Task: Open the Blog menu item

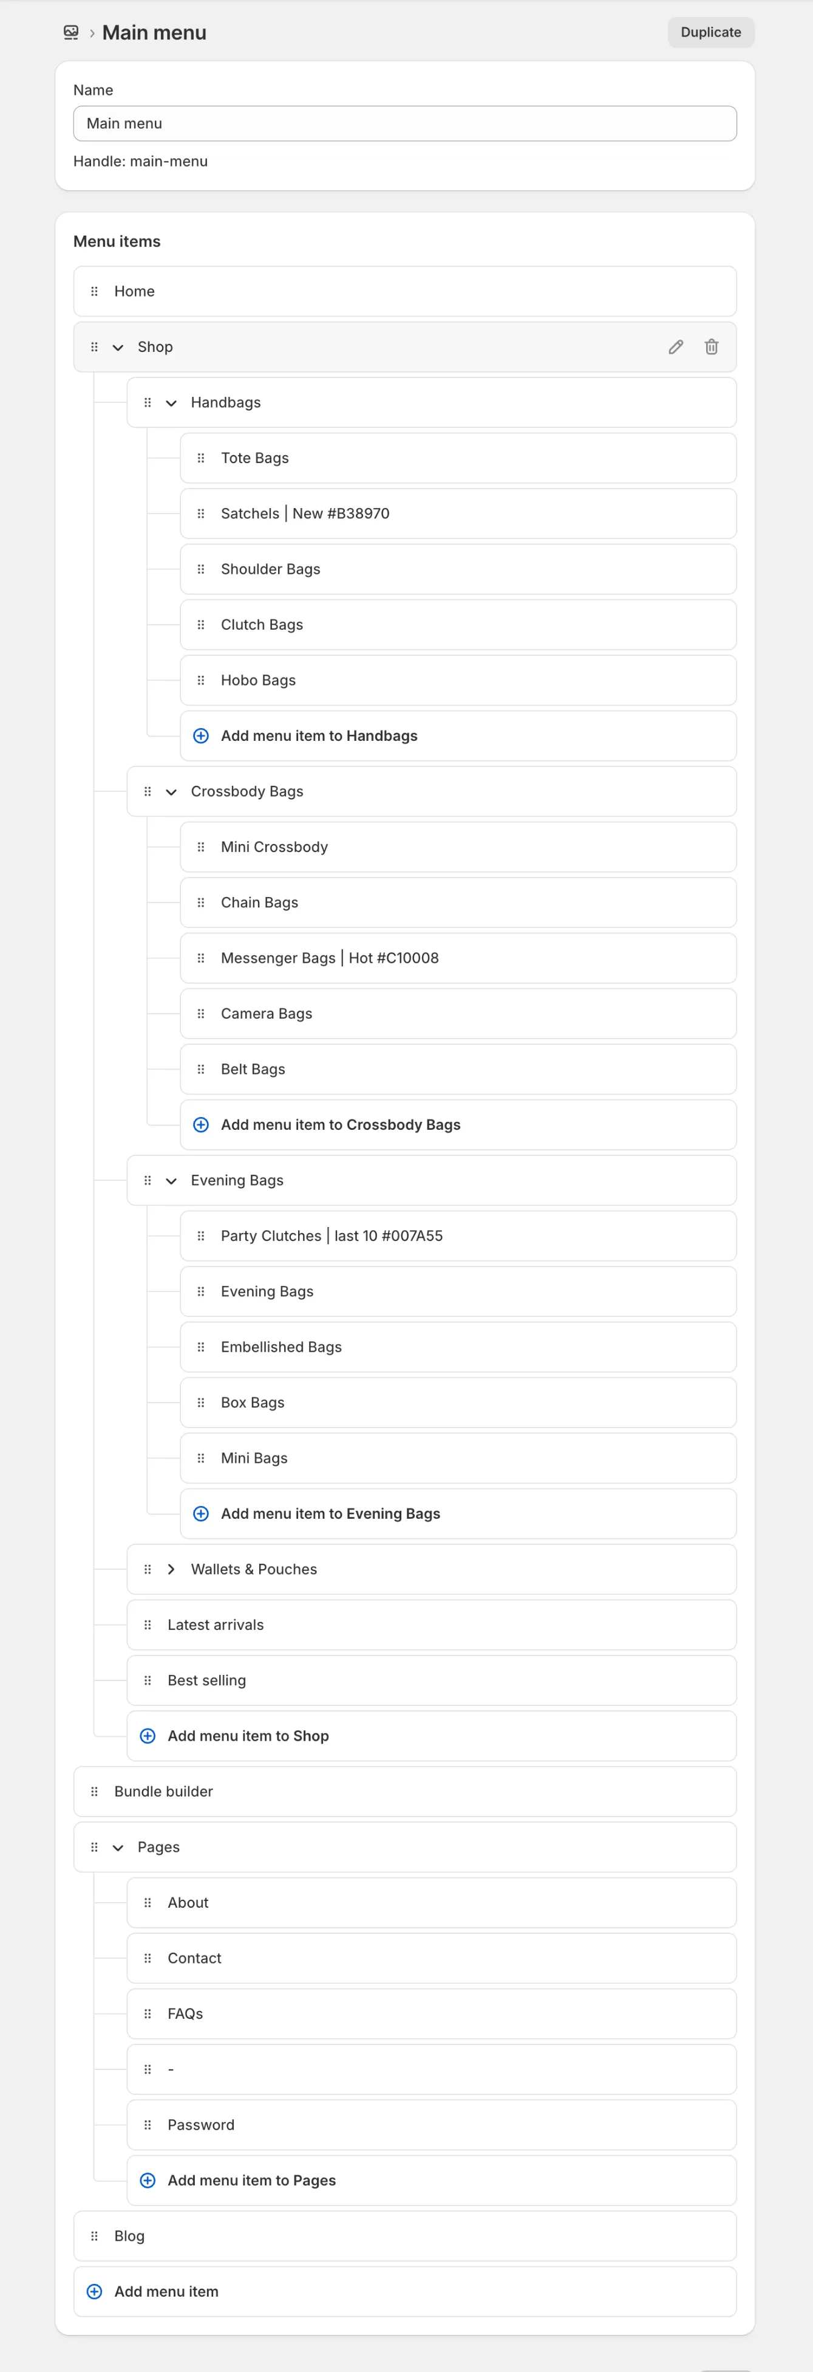Action: click(130, 2236)
